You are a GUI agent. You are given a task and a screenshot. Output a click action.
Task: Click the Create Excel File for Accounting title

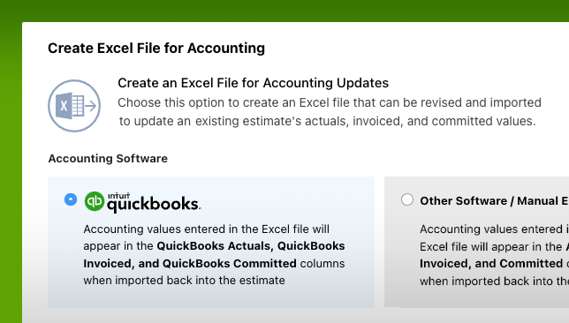pos(156,48)
